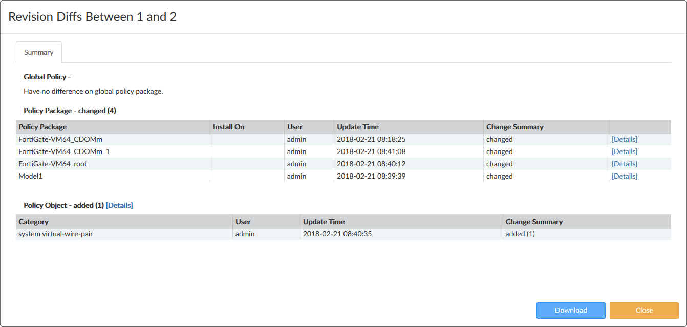The image size is (687, 327).
Task: Click the Revision Diffs dialog title
Action: coord(93,17)
